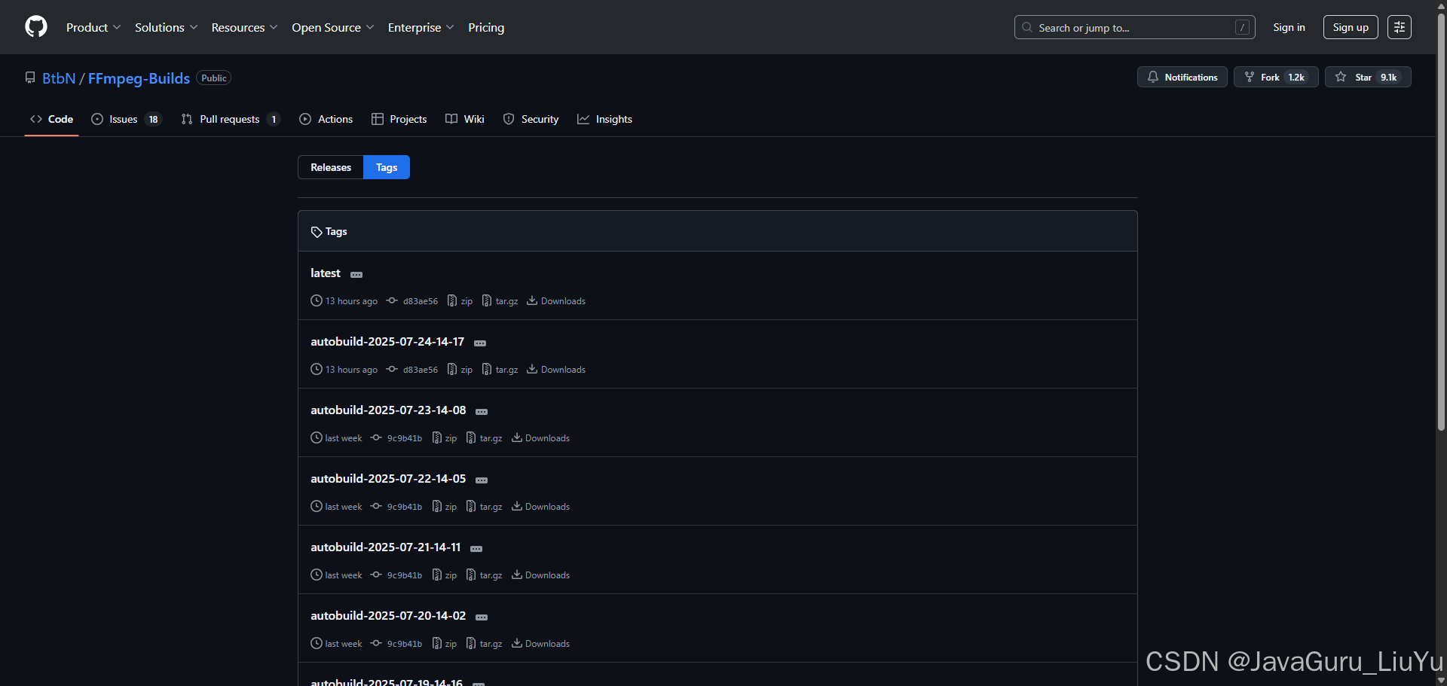Open Downloads for autobuild-2025-07-22-14-05
Image resolution: width=1447 pixels, height=686 pixels.
tap(540, 507)
